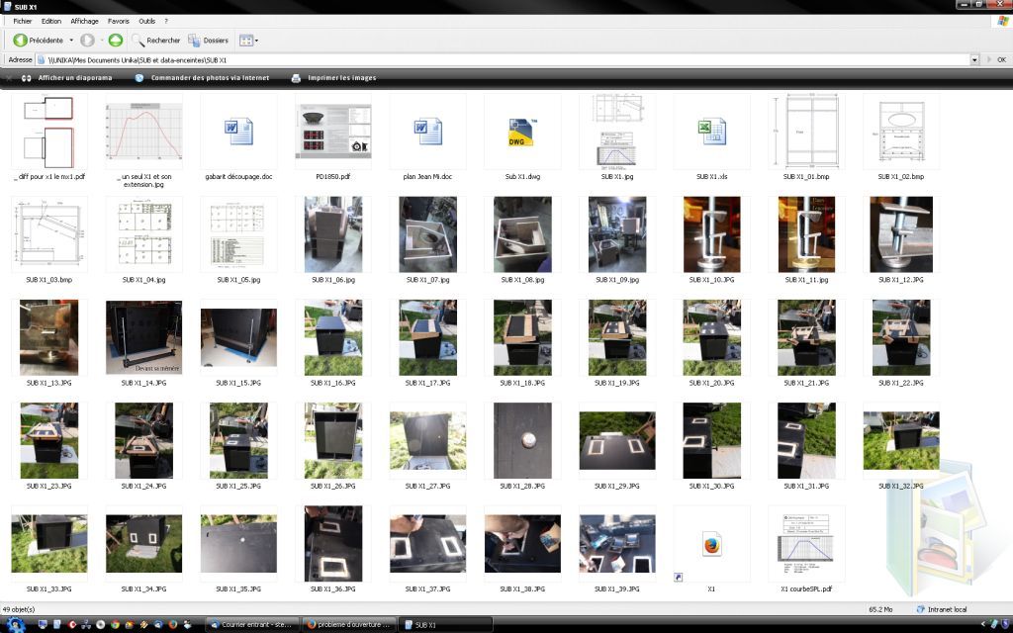The width and height of the screenshot is (1013, 633).
Task: Launch Firefox from the quick launch bar
Action: tap(172, 625)
